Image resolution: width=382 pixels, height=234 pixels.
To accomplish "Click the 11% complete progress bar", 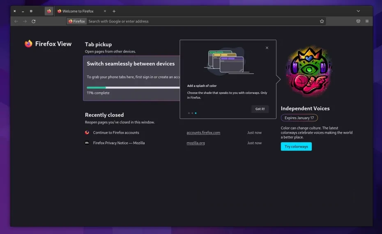I will click(133, 87).
